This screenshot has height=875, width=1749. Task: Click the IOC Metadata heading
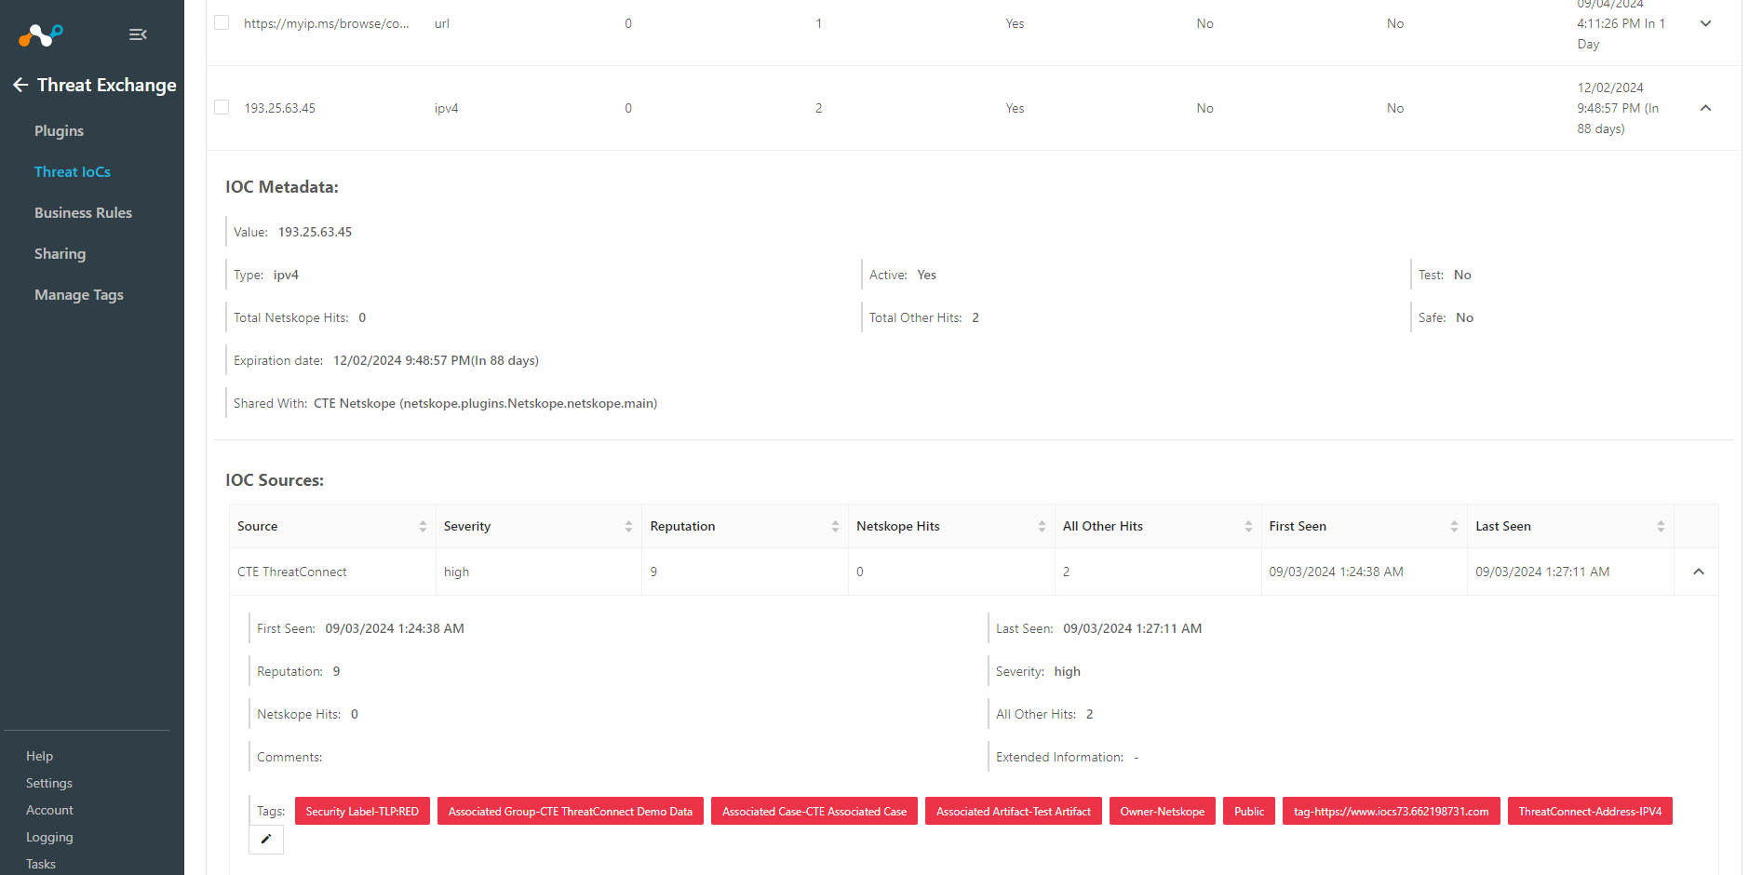click(x=282, y=187)
